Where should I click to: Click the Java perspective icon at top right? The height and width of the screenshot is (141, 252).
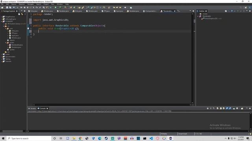[250, 7]
